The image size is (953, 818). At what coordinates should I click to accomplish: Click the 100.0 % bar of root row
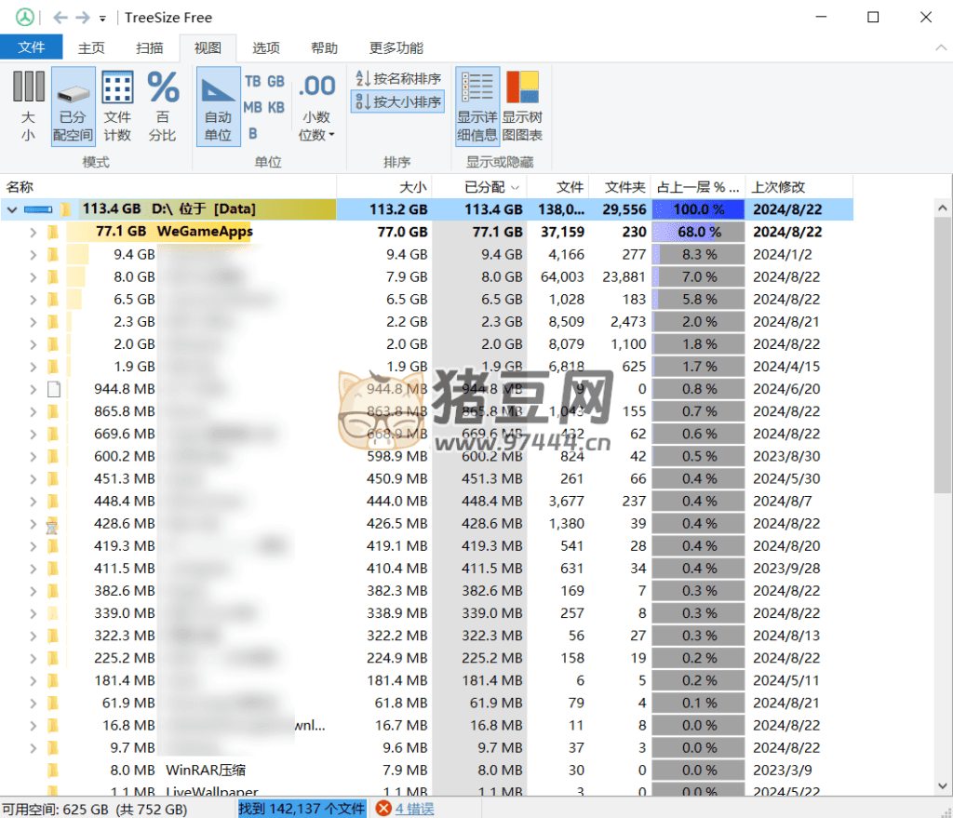point(698,209)
